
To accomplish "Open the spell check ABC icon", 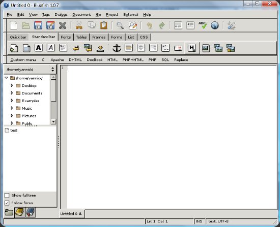I will [x=202, y=25].
